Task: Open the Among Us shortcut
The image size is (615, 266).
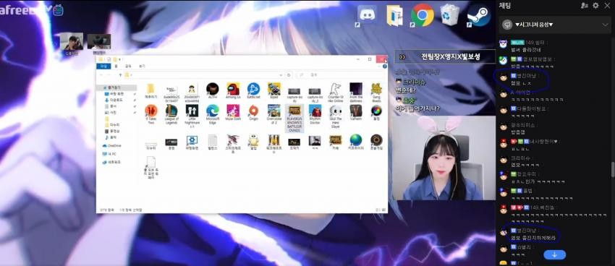Action: point(233,91)
